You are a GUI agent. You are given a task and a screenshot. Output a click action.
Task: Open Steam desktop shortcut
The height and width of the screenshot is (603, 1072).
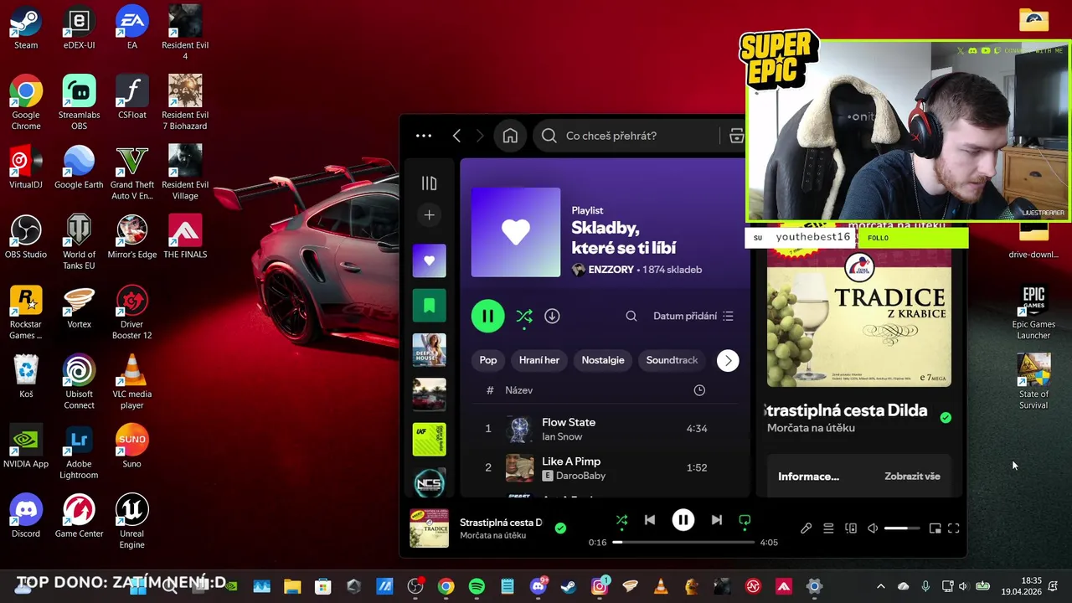(26, 28)
